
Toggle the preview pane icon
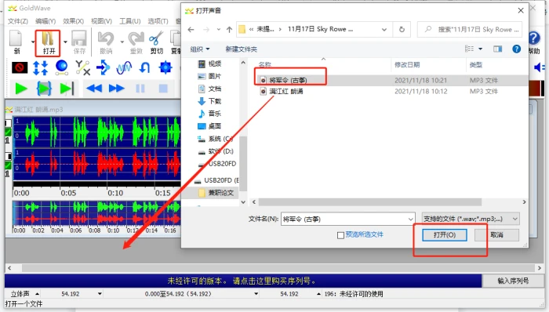pyautogui.click(x=497, y=49)
